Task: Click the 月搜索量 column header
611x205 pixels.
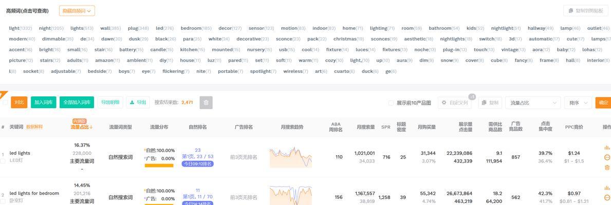Action: (x=365, y=127)
